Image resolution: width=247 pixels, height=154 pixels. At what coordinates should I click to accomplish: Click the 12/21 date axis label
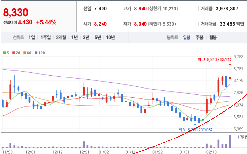tap(84, 152)
